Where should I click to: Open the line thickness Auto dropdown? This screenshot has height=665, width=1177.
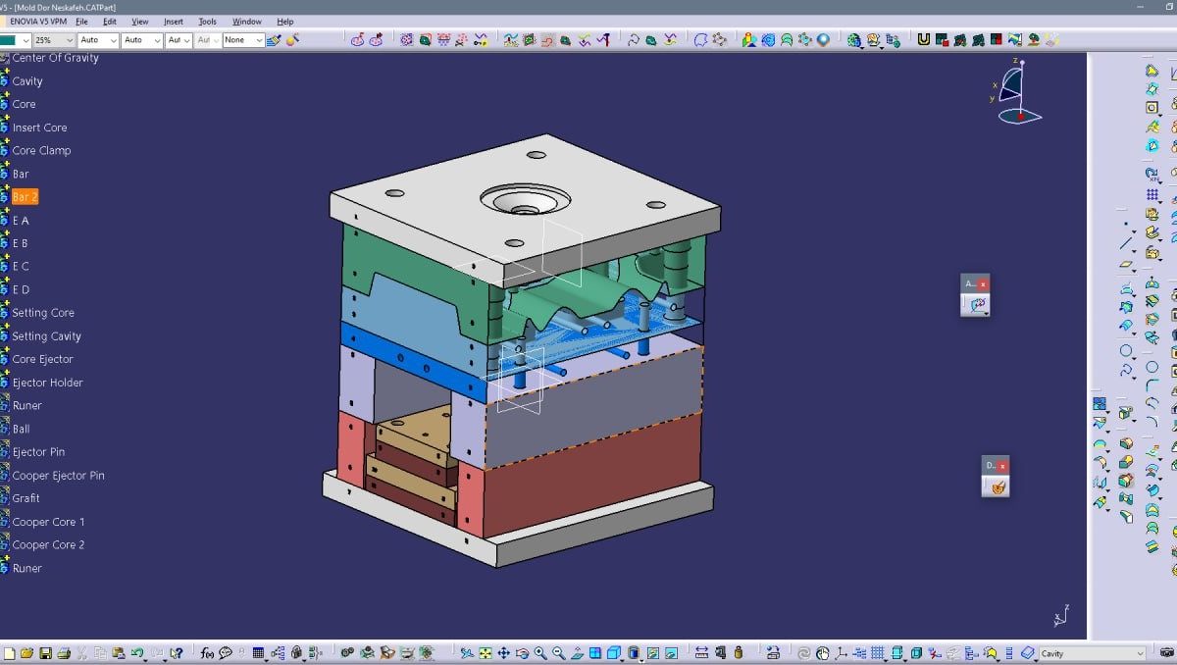click(x=99, y=40)
